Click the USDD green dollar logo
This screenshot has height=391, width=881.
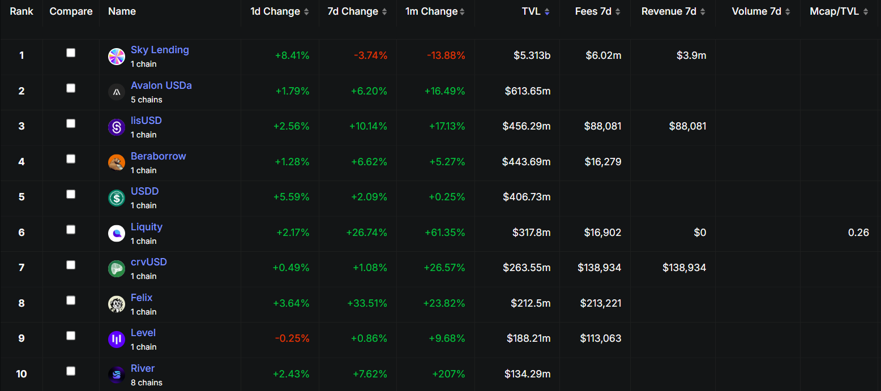[x=116, y=197]
